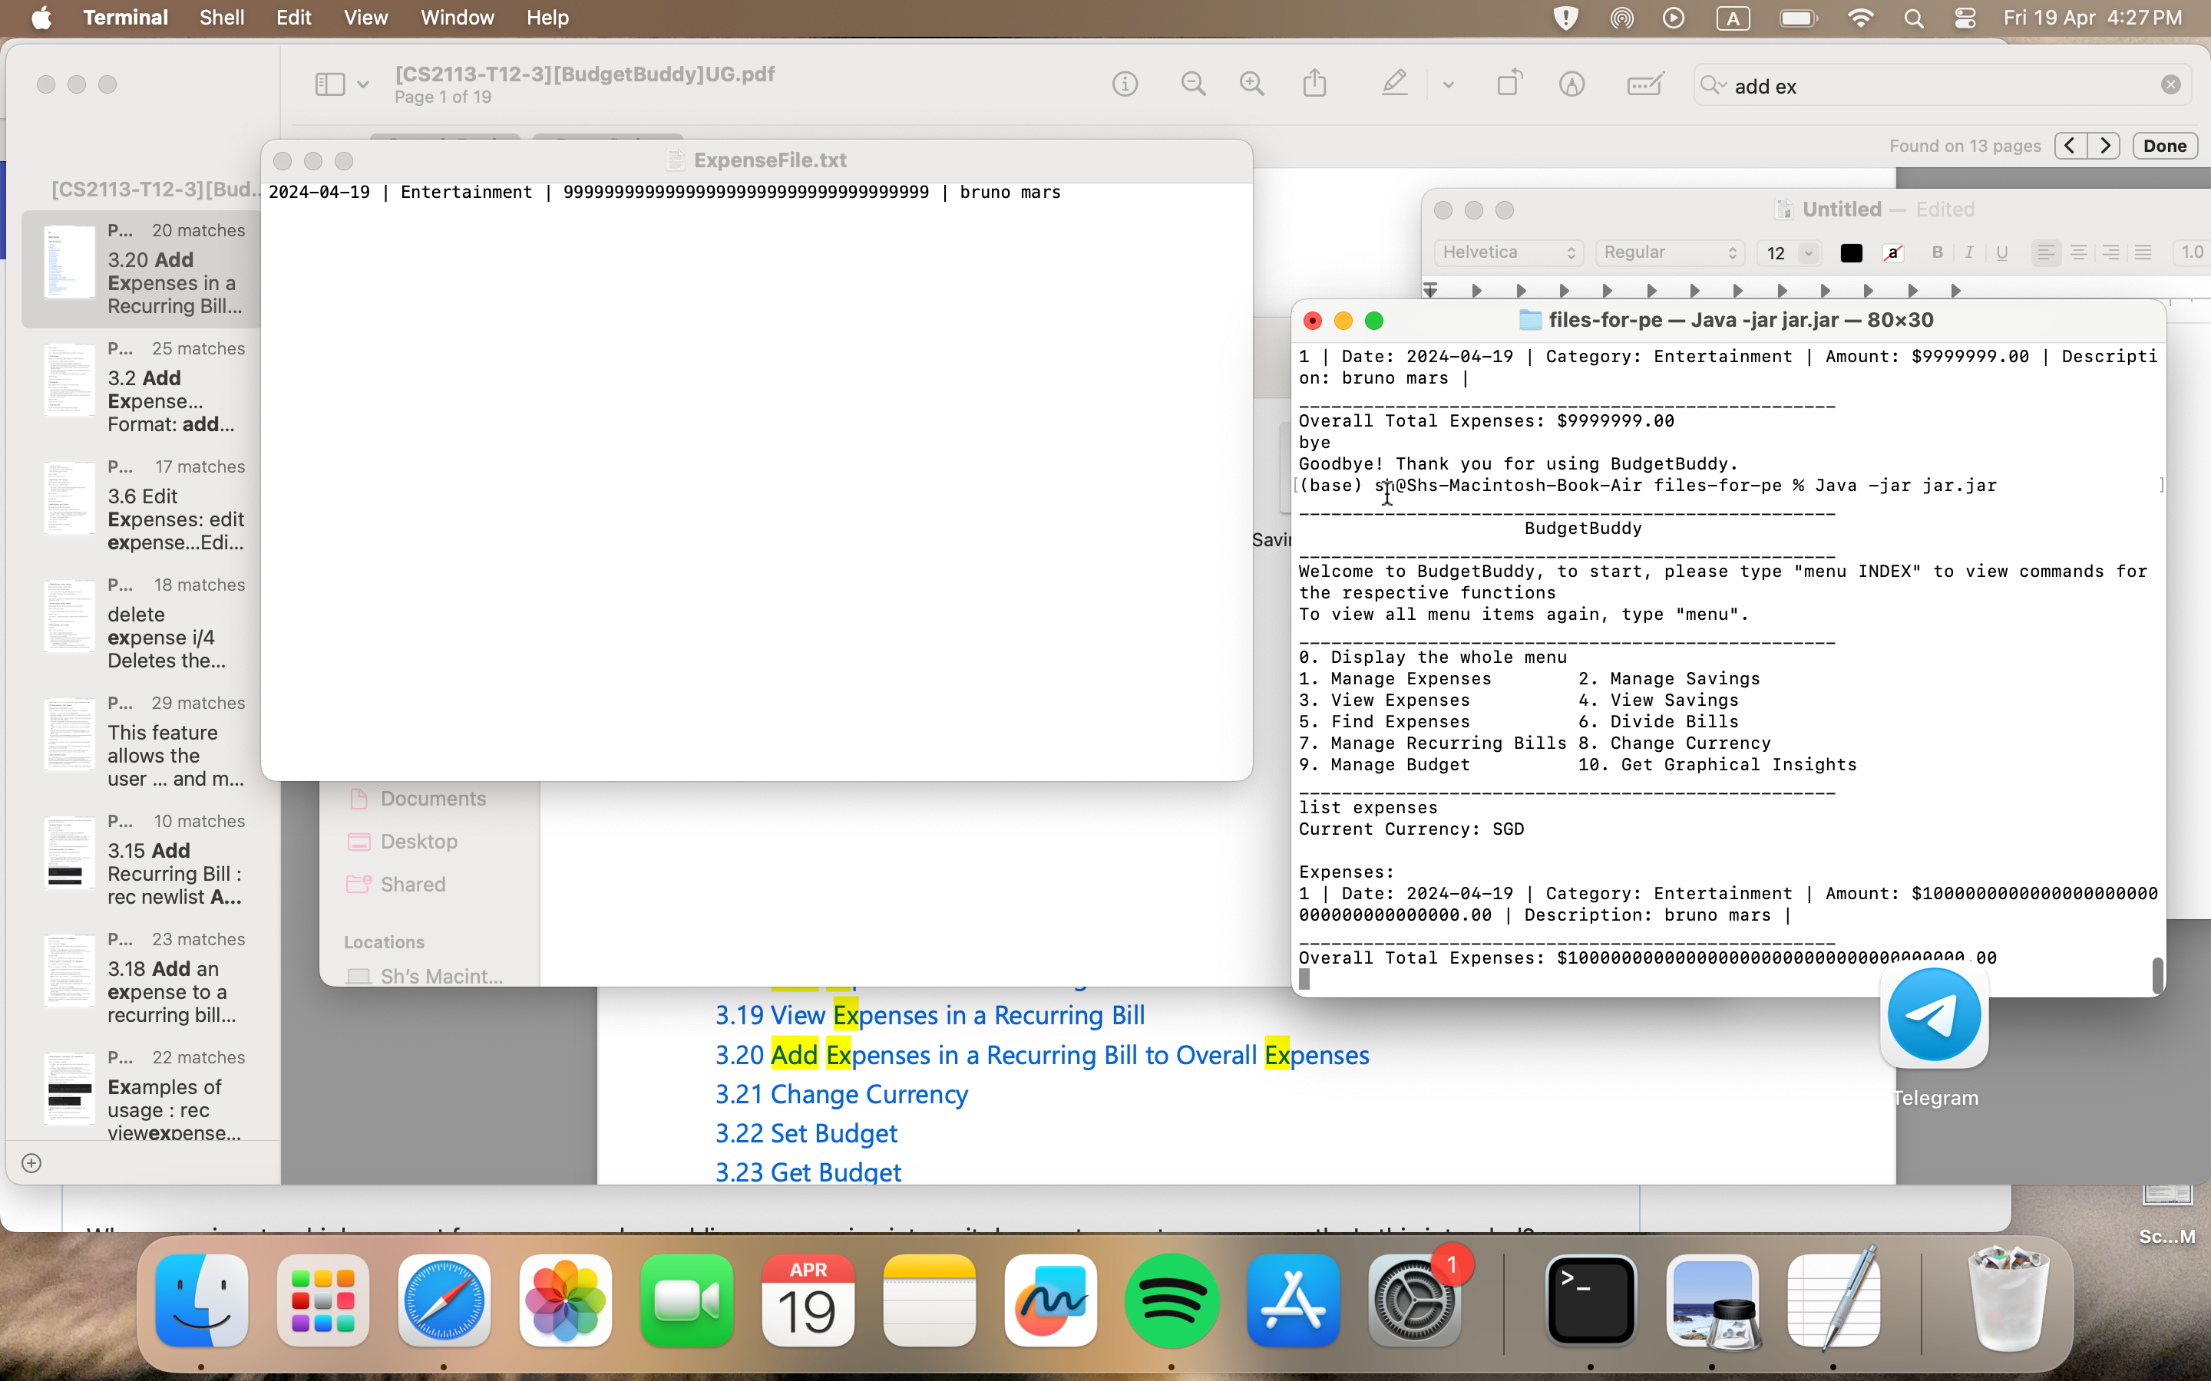
Task: Click the zoom in icon in PDF viewer
Action: click(x=1253, y=86)
